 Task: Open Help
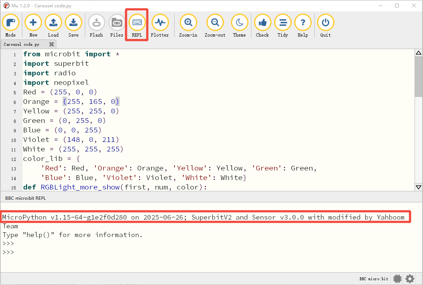303,26
